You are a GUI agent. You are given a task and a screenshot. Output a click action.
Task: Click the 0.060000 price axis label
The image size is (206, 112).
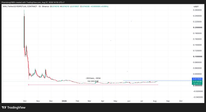coord(197,68)
